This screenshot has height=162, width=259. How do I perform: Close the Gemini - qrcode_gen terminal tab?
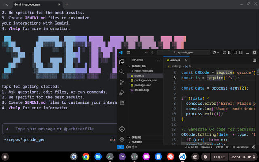(x=59, y=4)
